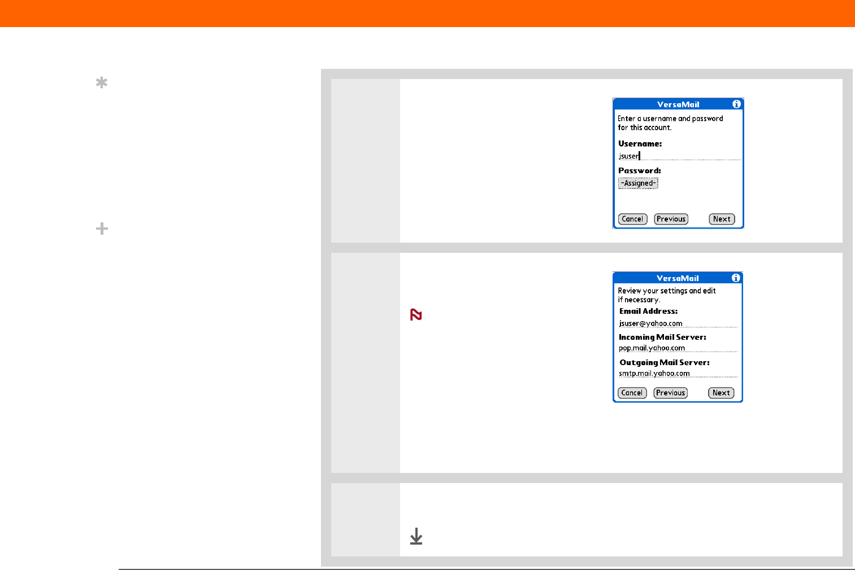855x570 pixels.
Task: Click the down arrow continue icon
Action: 416,536
